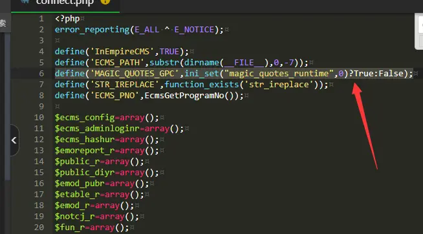Place cursor in the MAGIC_QUOTES_GPC define line
This screenshot has height=234, width=423.
(x=234, y=74)
